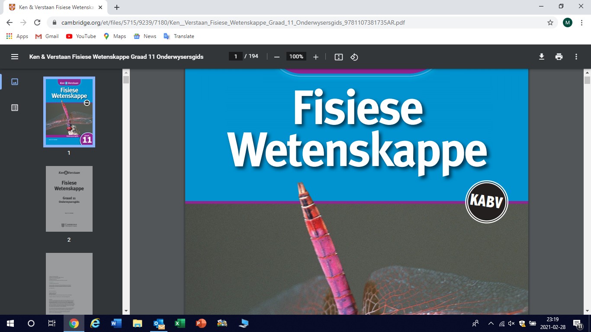Print the PDF document

(559, 57)
